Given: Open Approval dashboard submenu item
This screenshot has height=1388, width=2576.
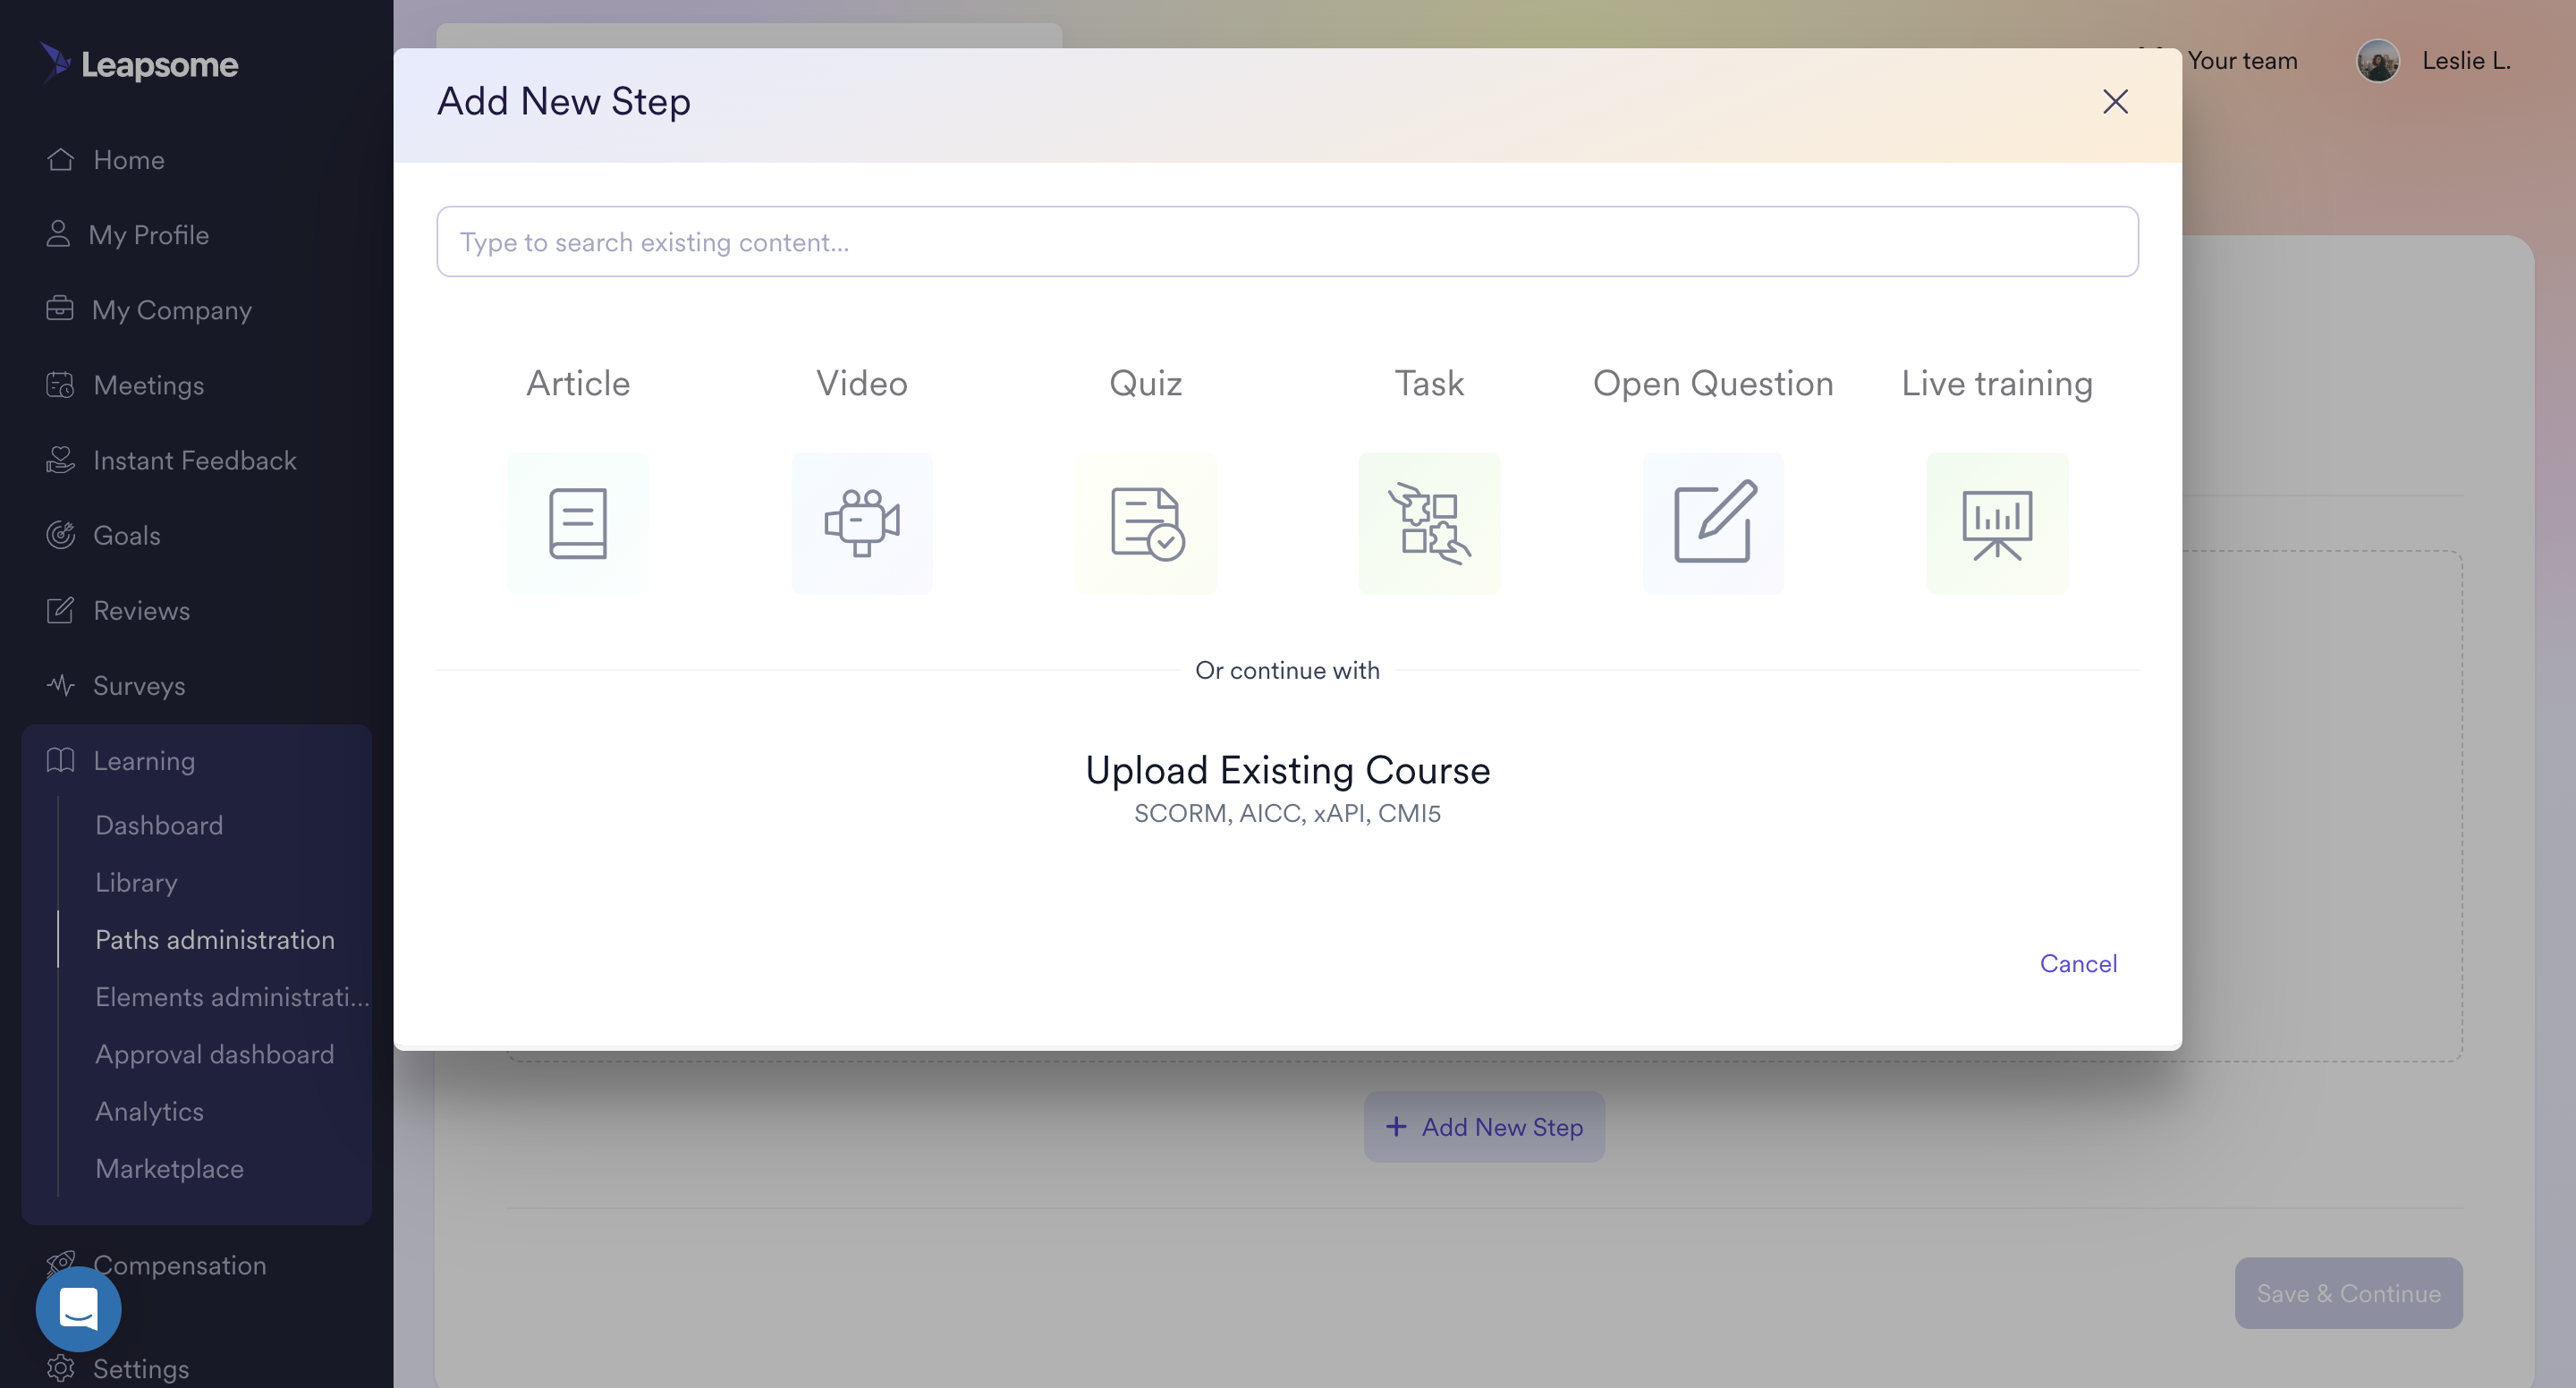Looking at the screenshot, I should [215, 1054].
